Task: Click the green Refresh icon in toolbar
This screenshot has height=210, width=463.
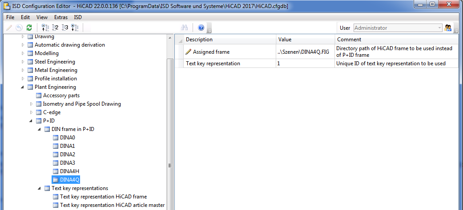Action: [29, 28]
